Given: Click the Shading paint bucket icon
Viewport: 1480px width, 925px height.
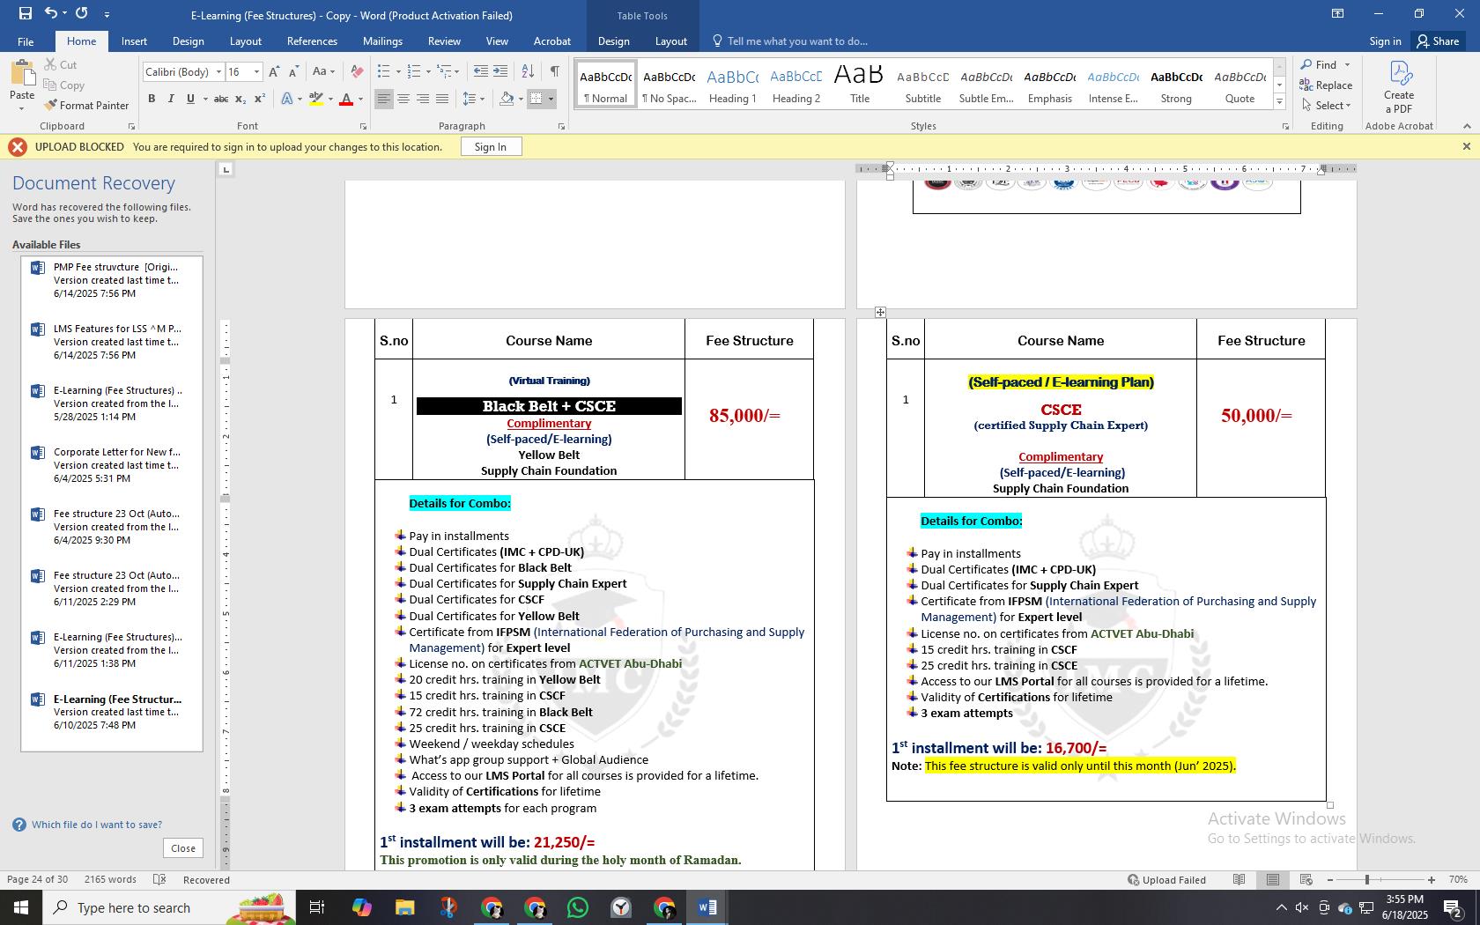Looking at the screenshot, I should (x=507, y=100).
